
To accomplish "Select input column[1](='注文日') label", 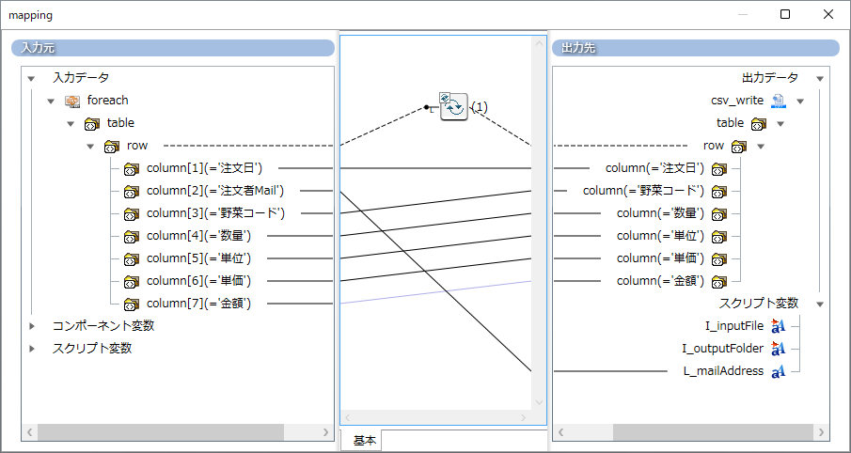I will 205,168.
